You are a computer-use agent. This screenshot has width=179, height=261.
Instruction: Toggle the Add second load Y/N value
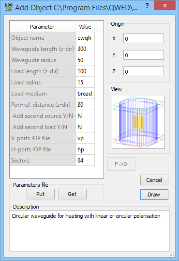click(x=85, y=127)
